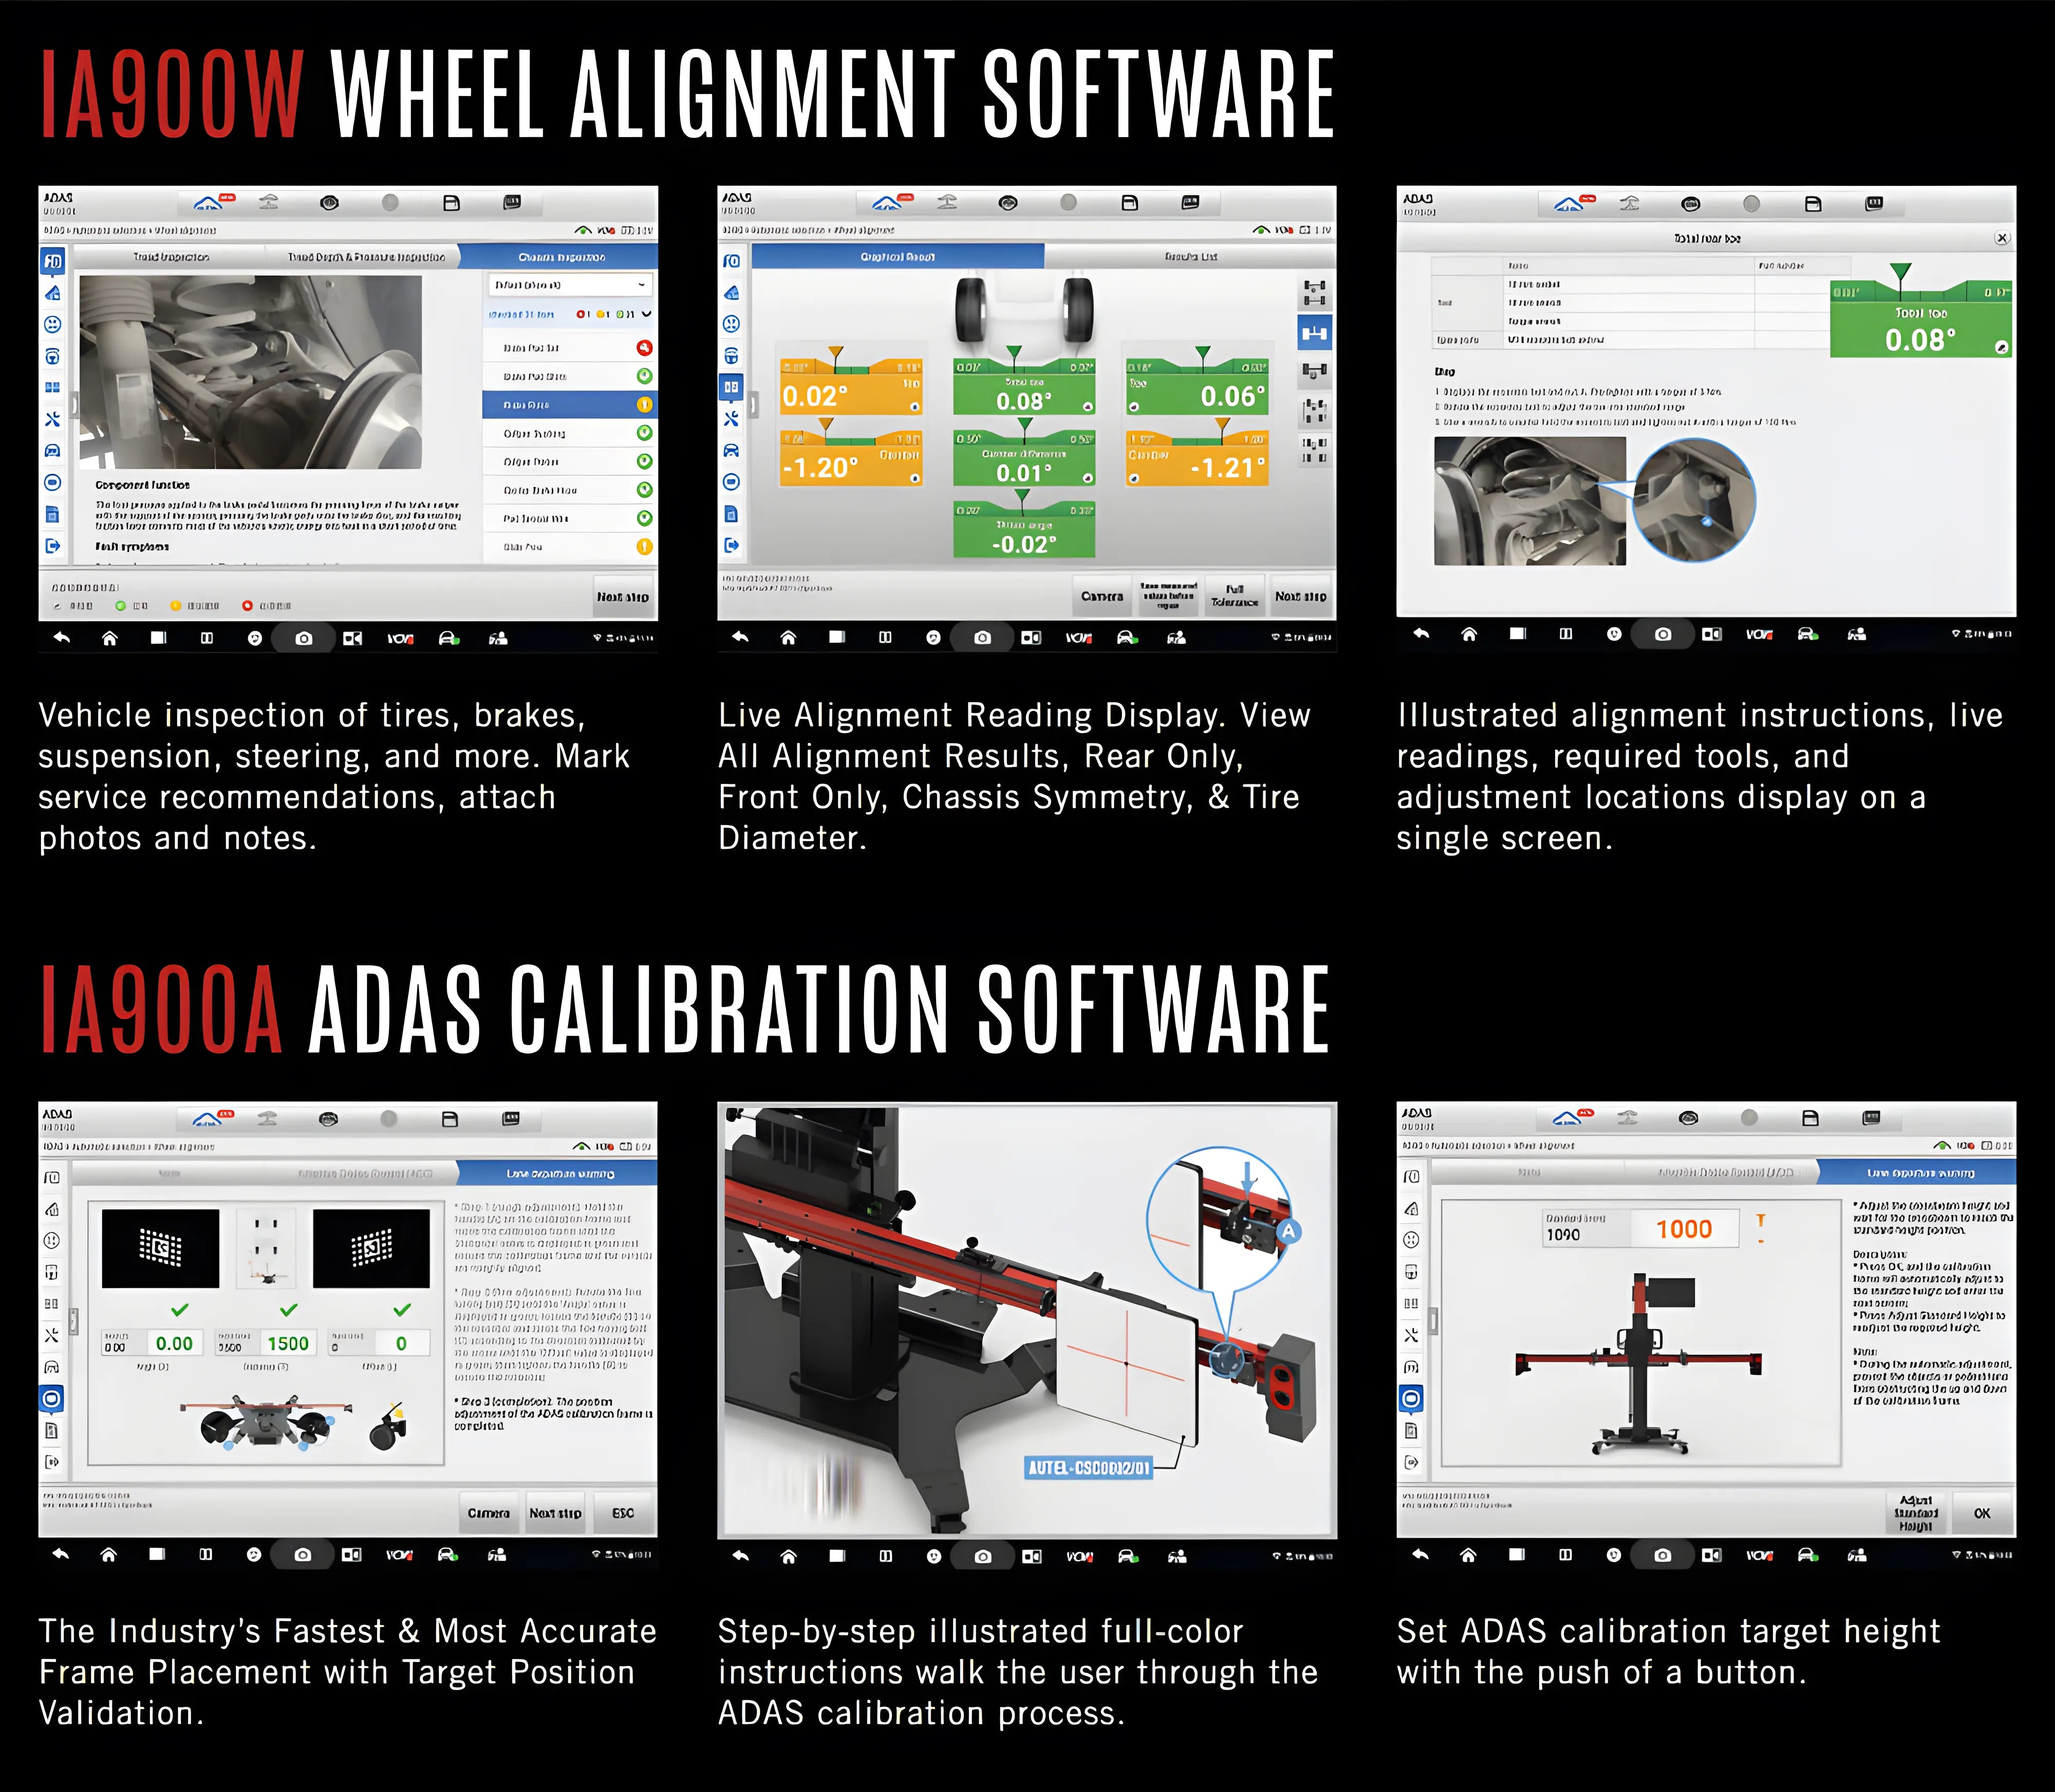Close the alignment instructions dialog with X
2055x1792 pixels.
[2001, 238]
